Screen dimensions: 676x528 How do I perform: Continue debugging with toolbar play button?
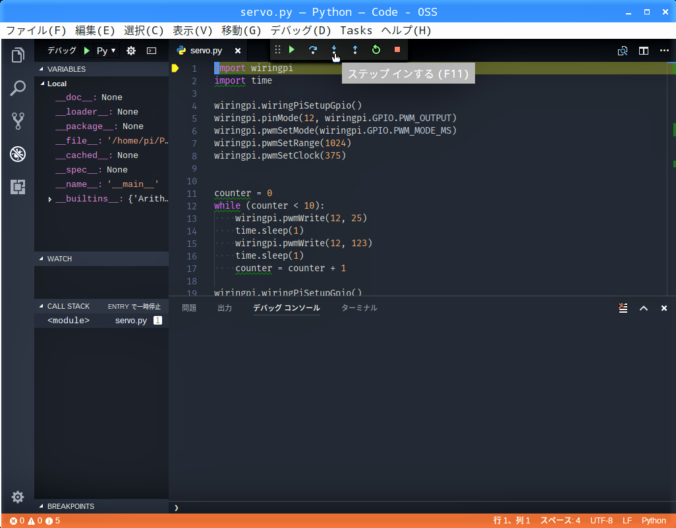(x=292, y=49)
